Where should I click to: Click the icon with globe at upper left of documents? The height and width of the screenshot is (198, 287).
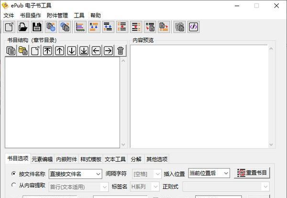pyautogui.click(x=65, y=27)
